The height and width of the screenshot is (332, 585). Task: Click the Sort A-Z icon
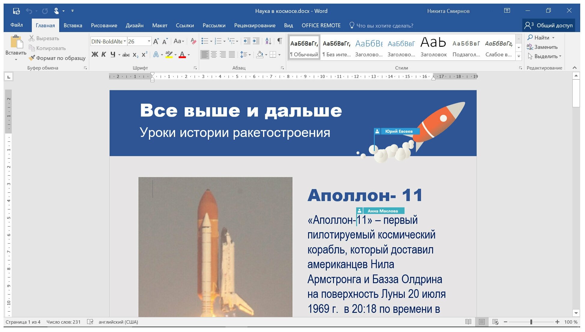(268, 41)
